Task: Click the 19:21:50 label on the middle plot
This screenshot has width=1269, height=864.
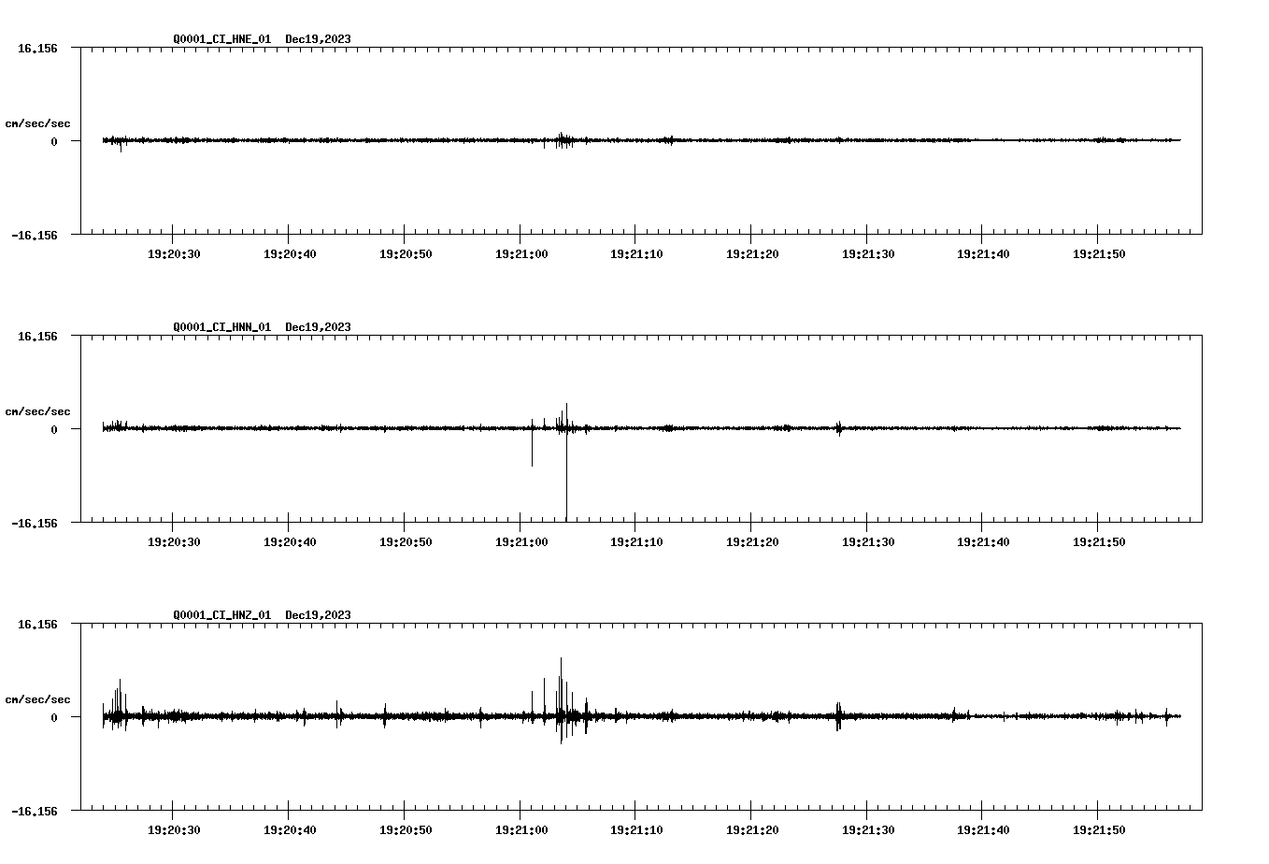Action: (1100, 540)
